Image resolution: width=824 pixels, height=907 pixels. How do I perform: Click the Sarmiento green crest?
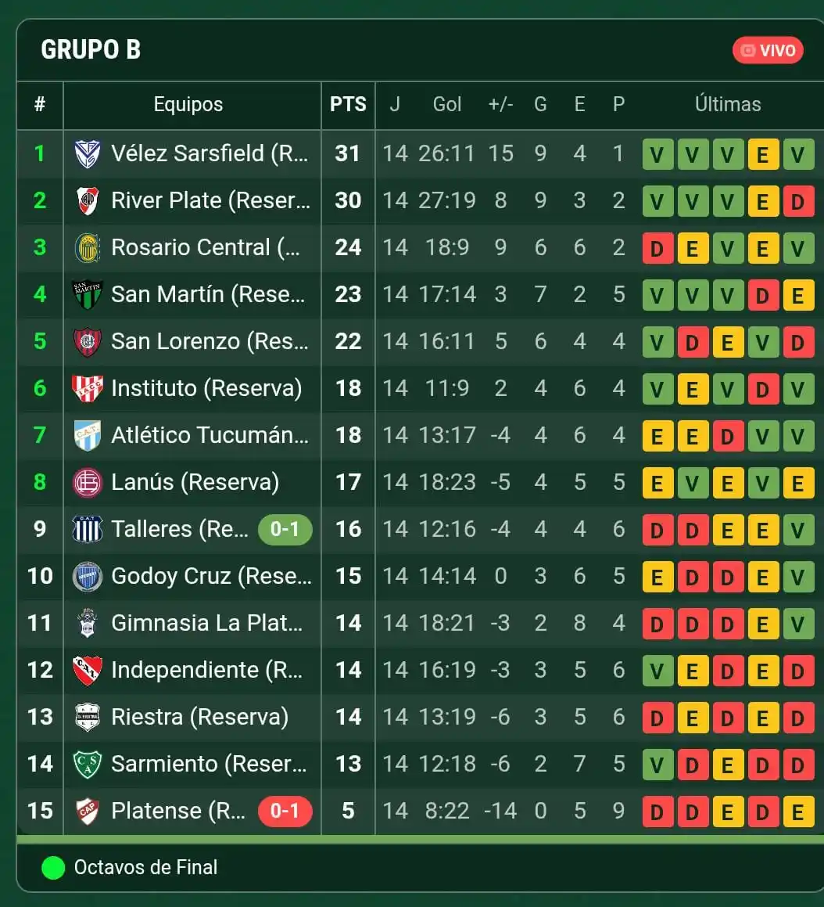coord(88,764)
